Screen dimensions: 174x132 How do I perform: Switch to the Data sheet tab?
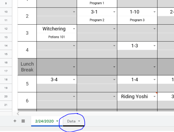(x=71, y=121)
